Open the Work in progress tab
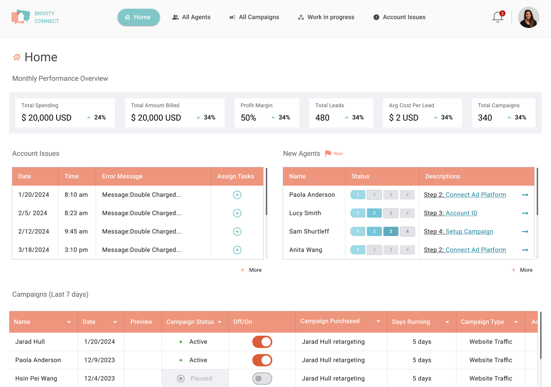The height and width of the screenshot is (387, 551). [326, 17]
